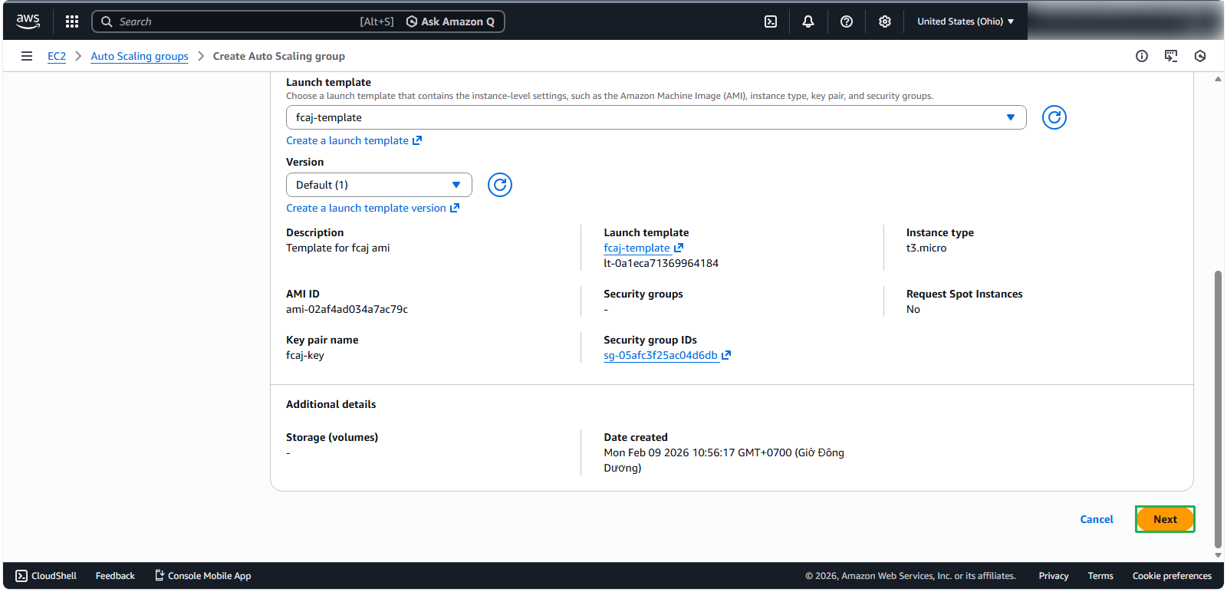Image resolution: width=1227 pixels, height=592 pixels.
Task: Refresh the launch template version list
Action: (500, 185)
